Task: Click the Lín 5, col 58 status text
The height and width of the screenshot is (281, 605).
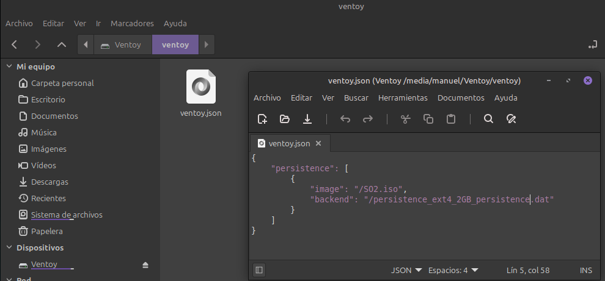Action: click(x=527, y=270)
